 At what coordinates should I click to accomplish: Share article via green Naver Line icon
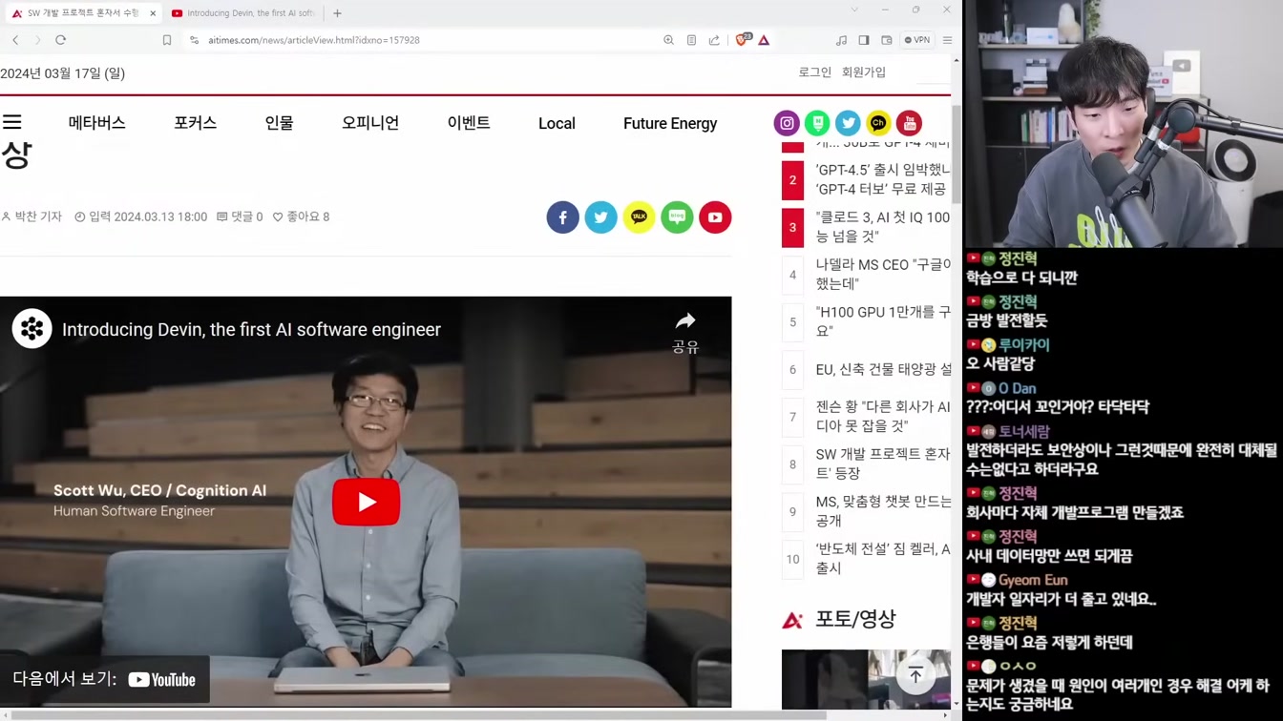pos(677,217)
